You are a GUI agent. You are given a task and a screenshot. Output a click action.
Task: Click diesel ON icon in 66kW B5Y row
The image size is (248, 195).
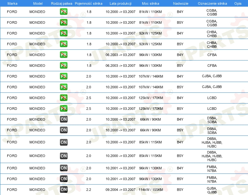coord(63,130)
